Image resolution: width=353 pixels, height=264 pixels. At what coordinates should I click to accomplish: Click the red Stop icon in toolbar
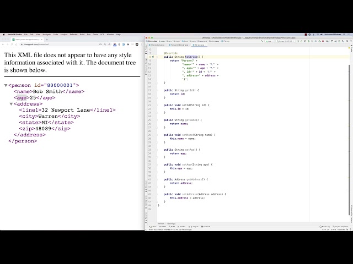(x=323, y=41)
